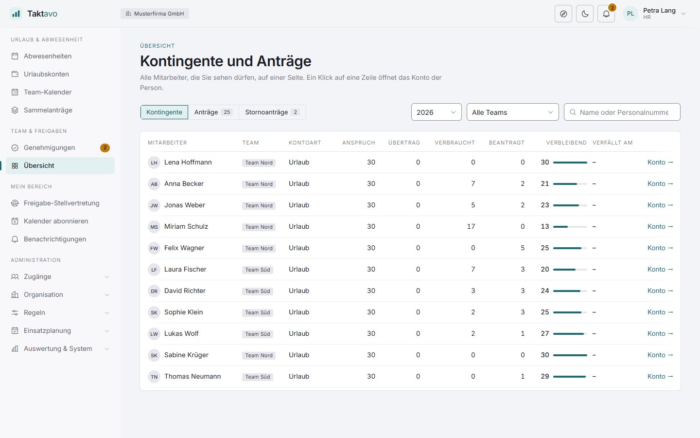Open the Petra Lang account menu chevron
The image size is (700, 438).
[x=683, y=14]
